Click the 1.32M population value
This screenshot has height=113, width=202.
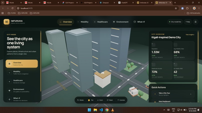tap(155, 52)
